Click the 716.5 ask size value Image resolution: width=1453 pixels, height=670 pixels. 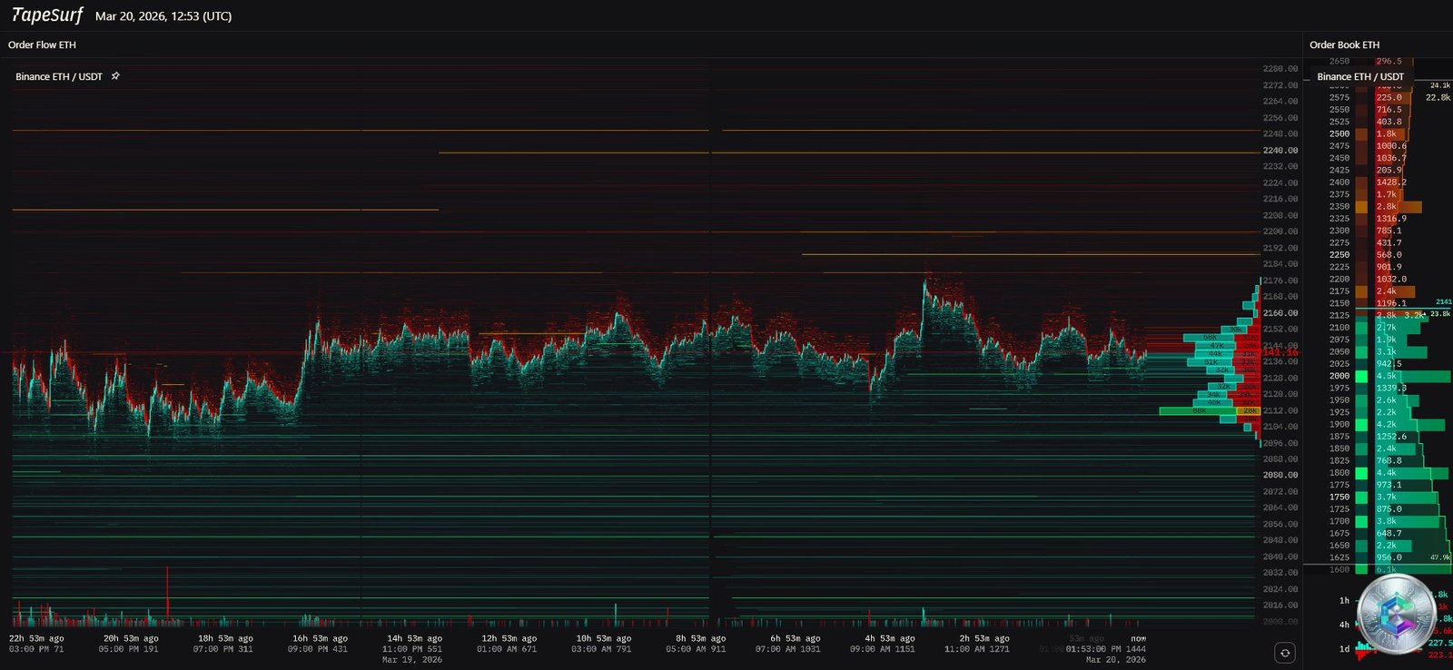1389,109
